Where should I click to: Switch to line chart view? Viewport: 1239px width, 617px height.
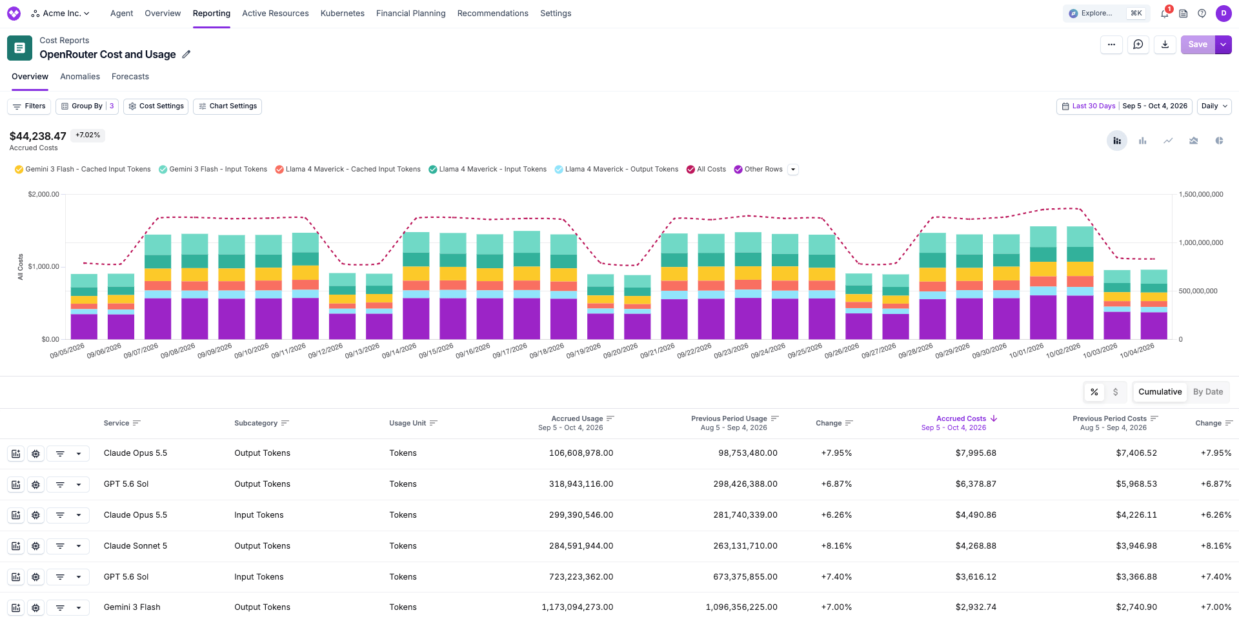(1168, 141)
